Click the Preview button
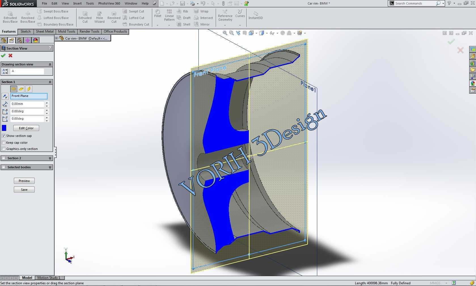476x286 pixels. 24,181
